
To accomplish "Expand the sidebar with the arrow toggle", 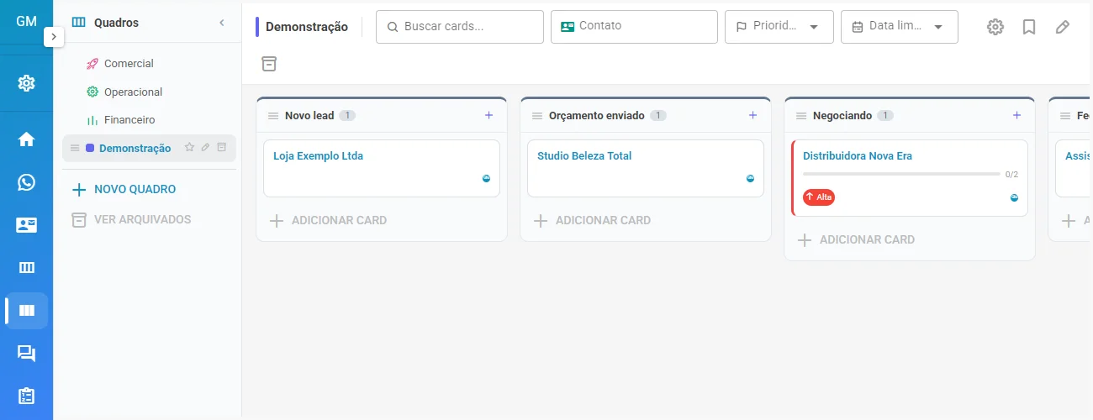I will click(54, 37).
